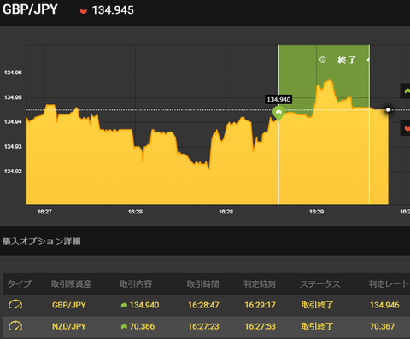Select NZD/JPY asset in trade table
410x339 pixels.
click(x=69, y=326)
